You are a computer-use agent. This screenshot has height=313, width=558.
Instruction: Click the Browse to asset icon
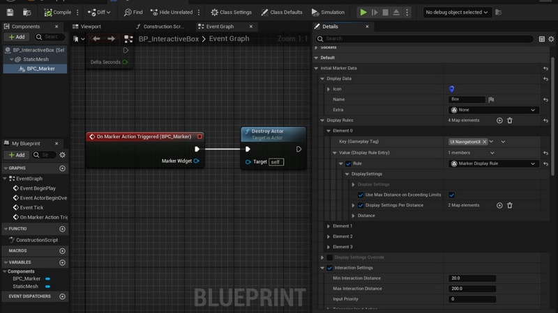pos(27,13)
